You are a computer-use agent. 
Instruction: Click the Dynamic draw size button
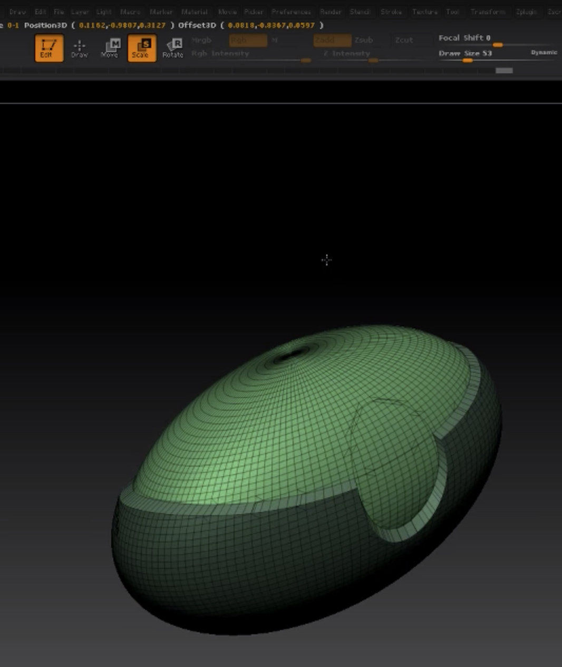pyautogui.click(x=544, y=52)
